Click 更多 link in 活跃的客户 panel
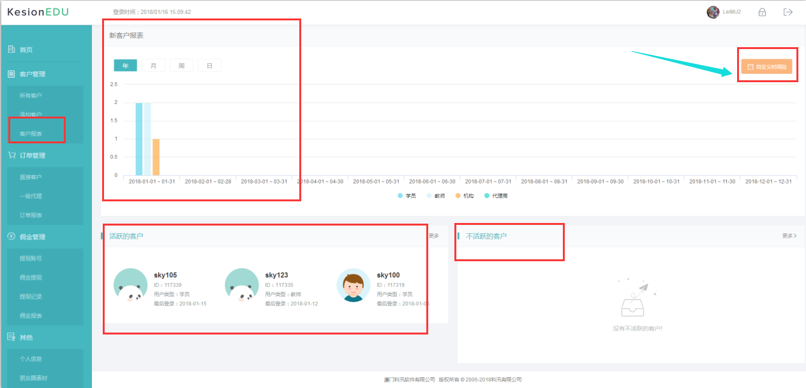Screen dimensions: 806x388 [x=434, y=236]
